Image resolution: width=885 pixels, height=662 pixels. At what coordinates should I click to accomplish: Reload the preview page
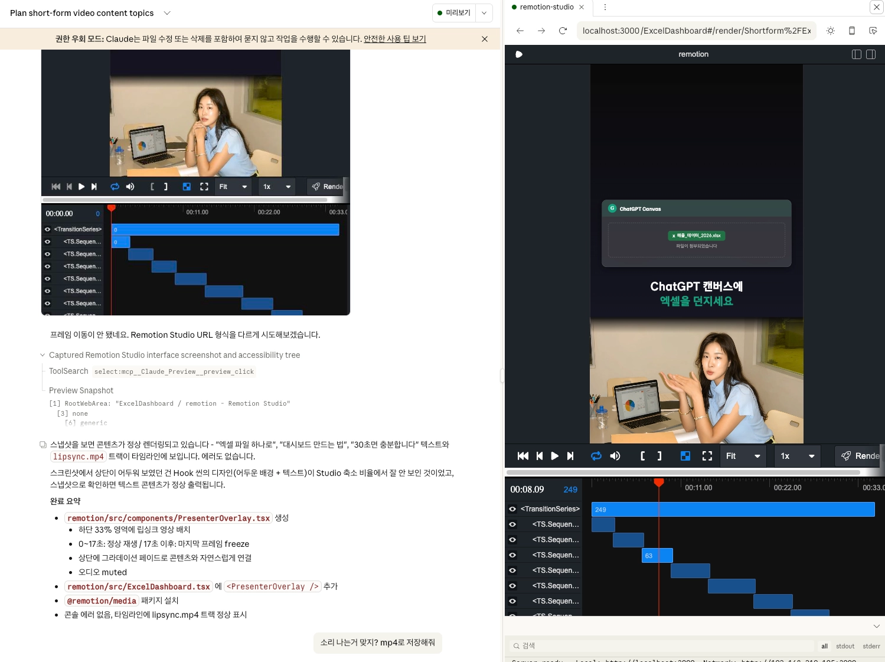pyautogui.click(x=563, y=31)
